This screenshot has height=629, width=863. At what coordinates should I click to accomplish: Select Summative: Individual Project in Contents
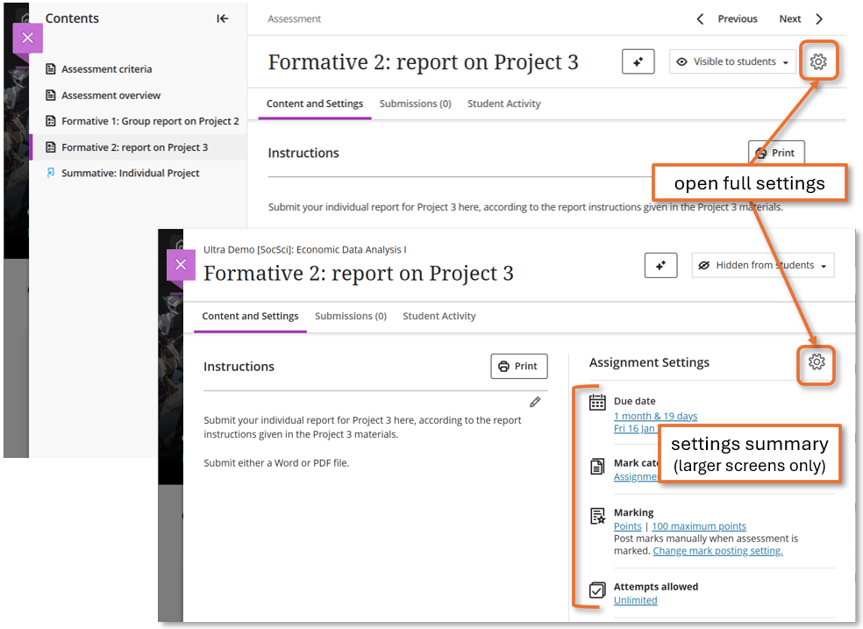pos(130,173)
